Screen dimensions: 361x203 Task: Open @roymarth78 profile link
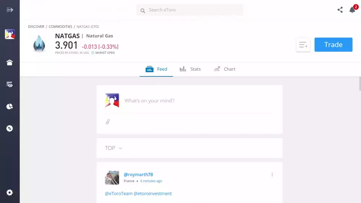point(138,175)
